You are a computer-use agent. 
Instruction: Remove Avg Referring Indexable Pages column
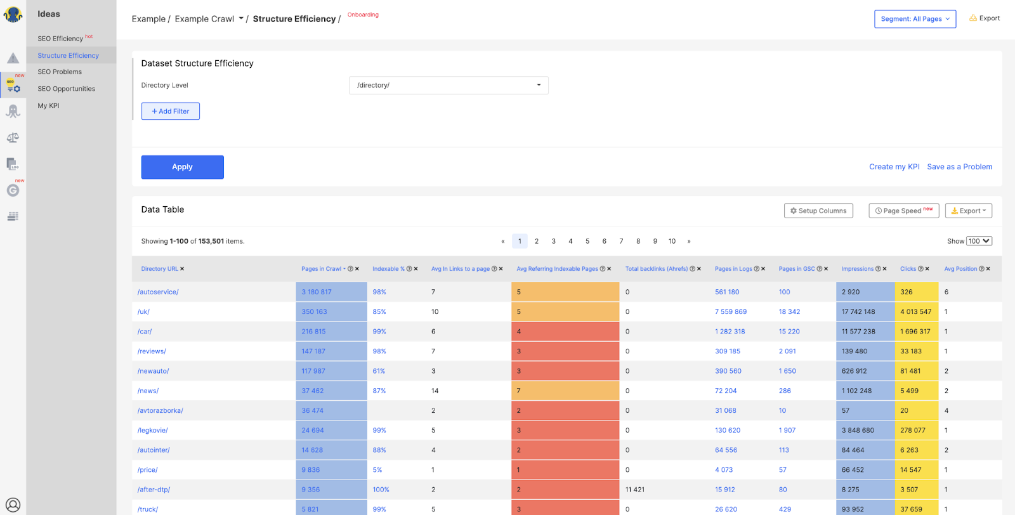coord(610,269)
